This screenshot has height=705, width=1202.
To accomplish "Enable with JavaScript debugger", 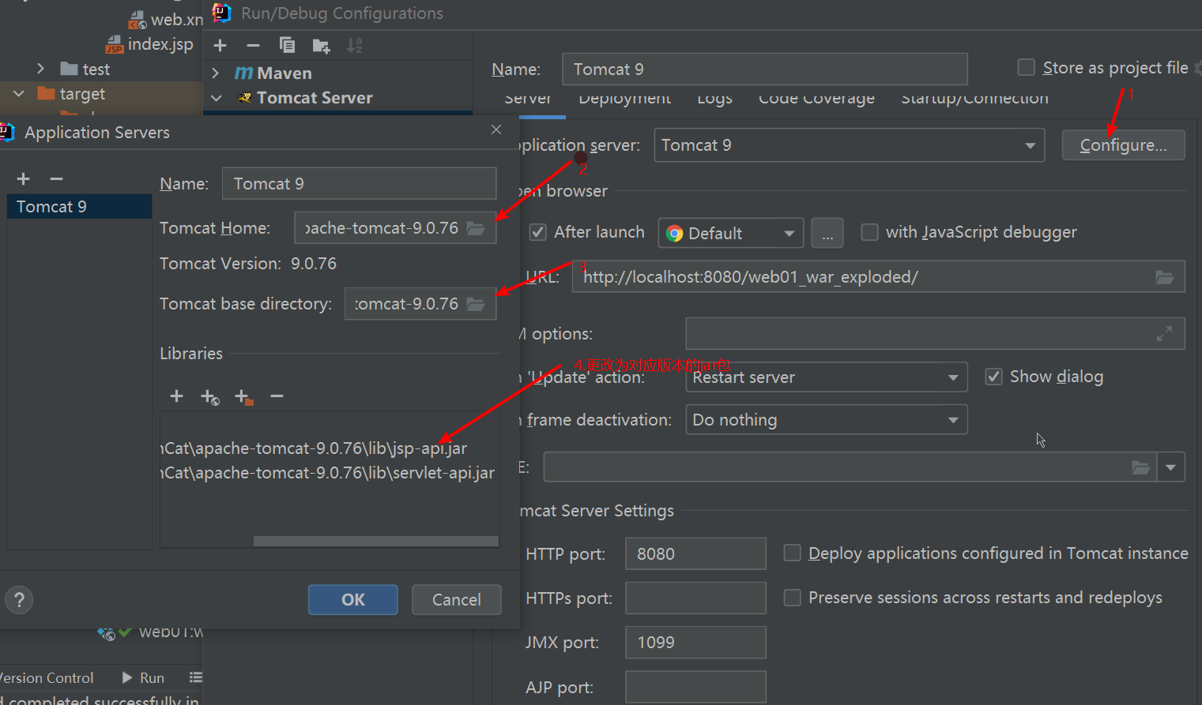I will coord(869,232).
